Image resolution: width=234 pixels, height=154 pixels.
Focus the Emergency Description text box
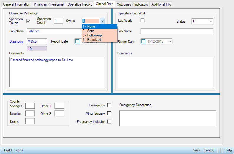(x=167, y=118)
